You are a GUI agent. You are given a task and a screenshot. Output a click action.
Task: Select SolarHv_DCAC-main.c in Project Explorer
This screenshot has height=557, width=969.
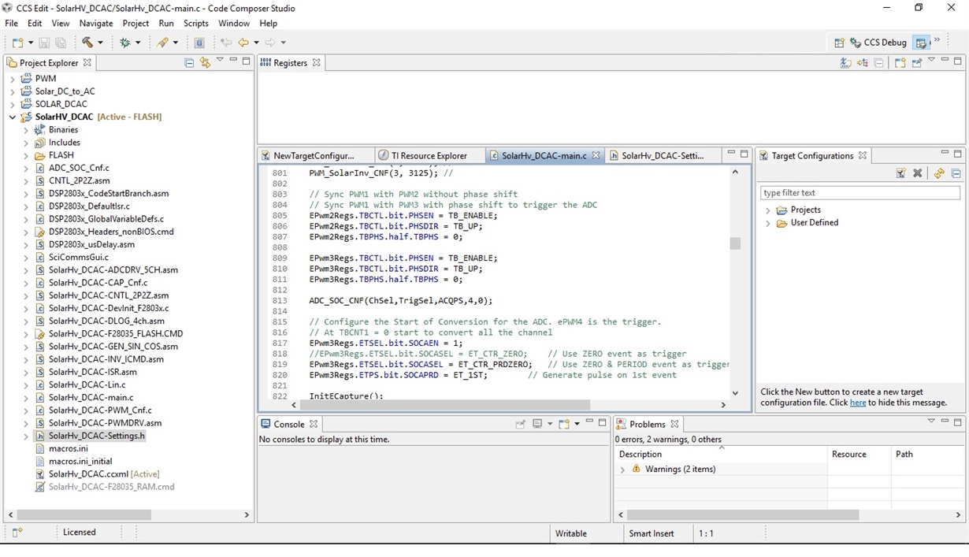(x=91, y=398)
